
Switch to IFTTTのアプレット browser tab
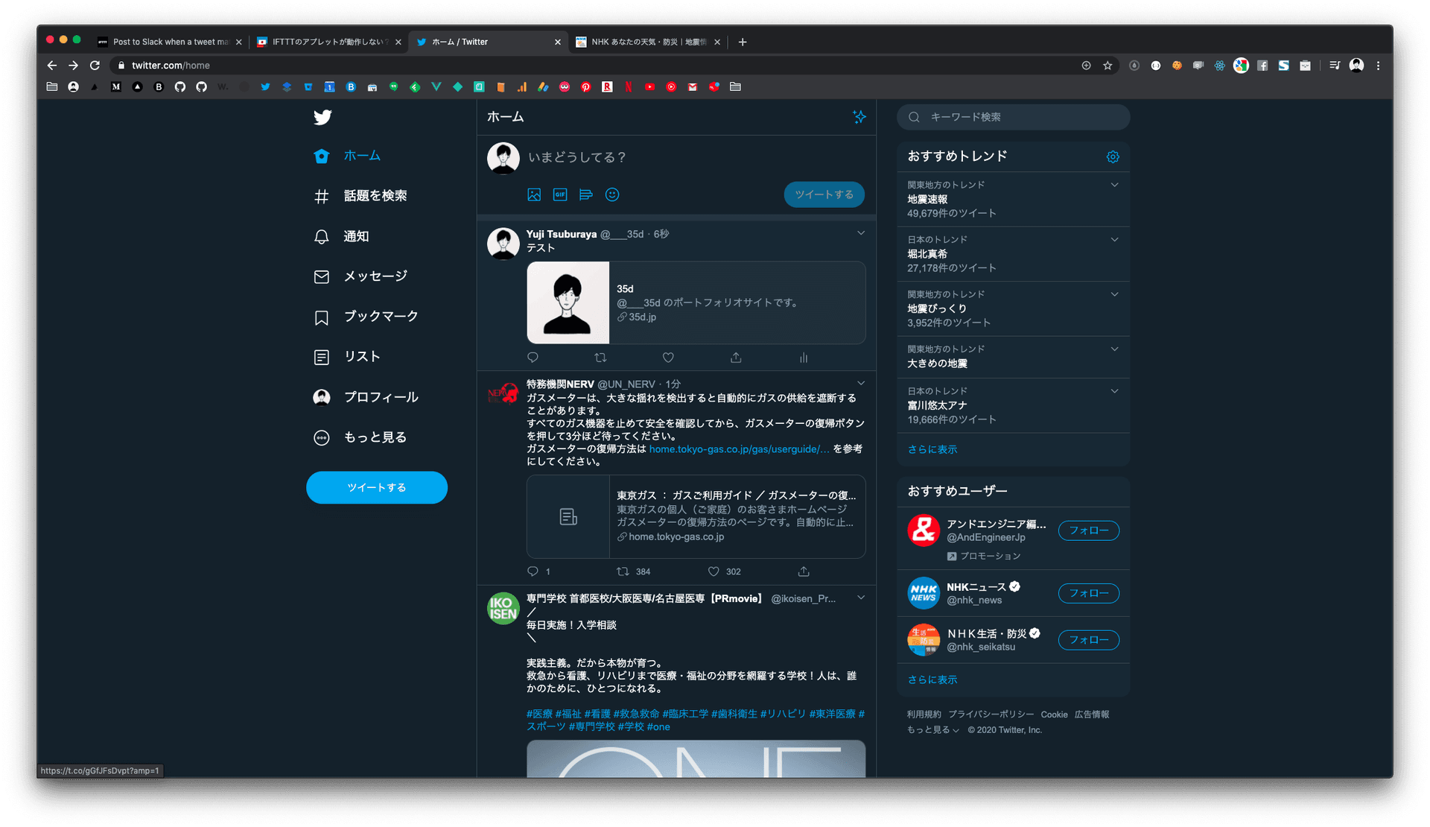(328, 42)
